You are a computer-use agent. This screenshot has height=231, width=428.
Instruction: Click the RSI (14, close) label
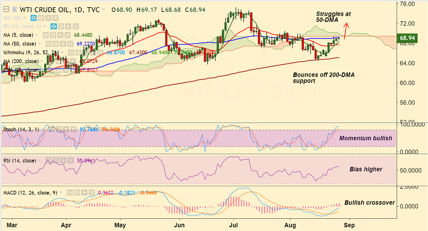coord(20,161)
